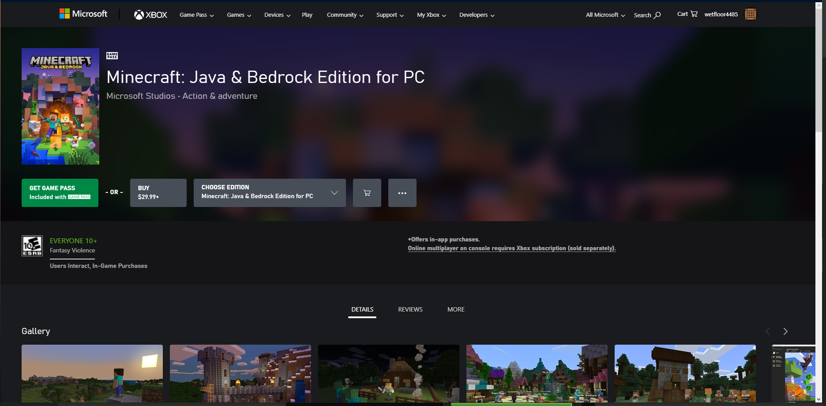Click the profile avatar icon
The height and width of the screenshot is (406, 826).
click(x=750, y=14)
